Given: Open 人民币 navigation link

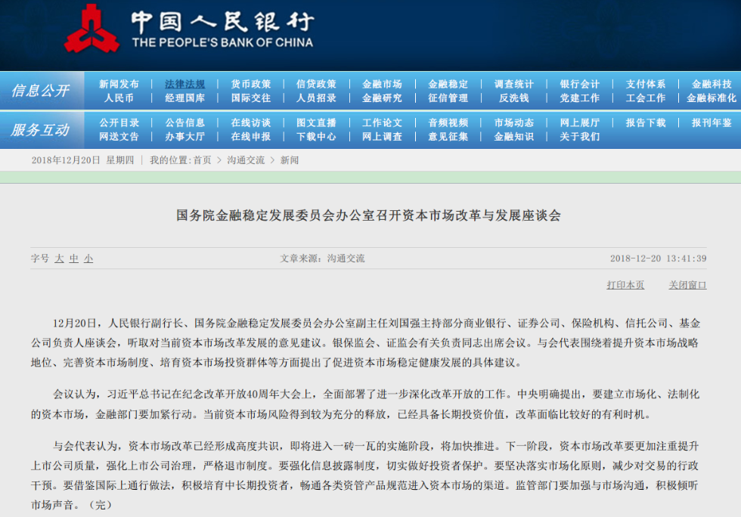Looking at the screenshot, I should click(119, 98).
